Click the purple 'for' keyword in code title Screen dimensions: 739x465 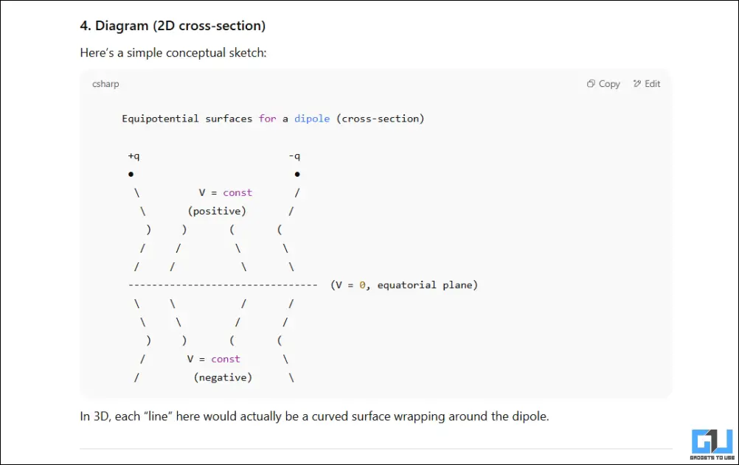click(x=267, y=119)
